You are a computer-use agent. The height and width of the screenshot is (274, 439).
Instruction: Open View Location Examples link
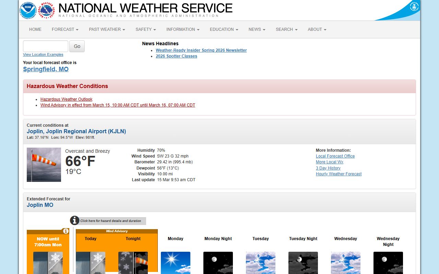[43, 55]
